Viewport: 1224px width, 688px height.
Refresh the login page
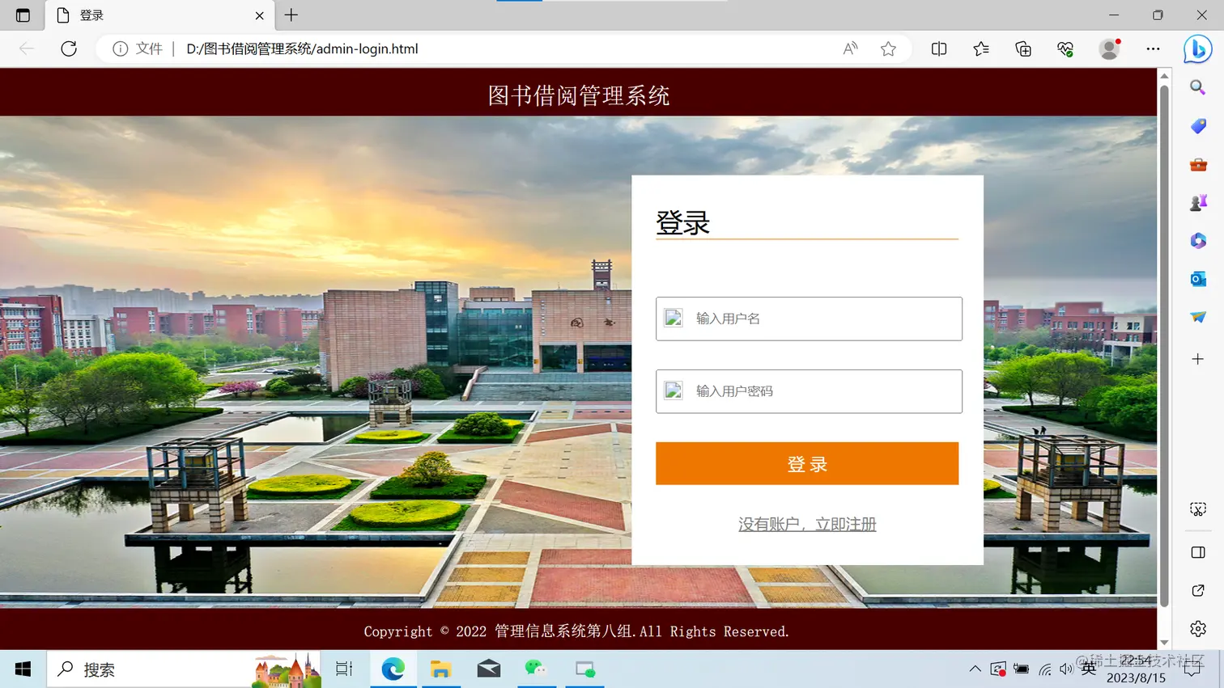[x=69, y=49]
